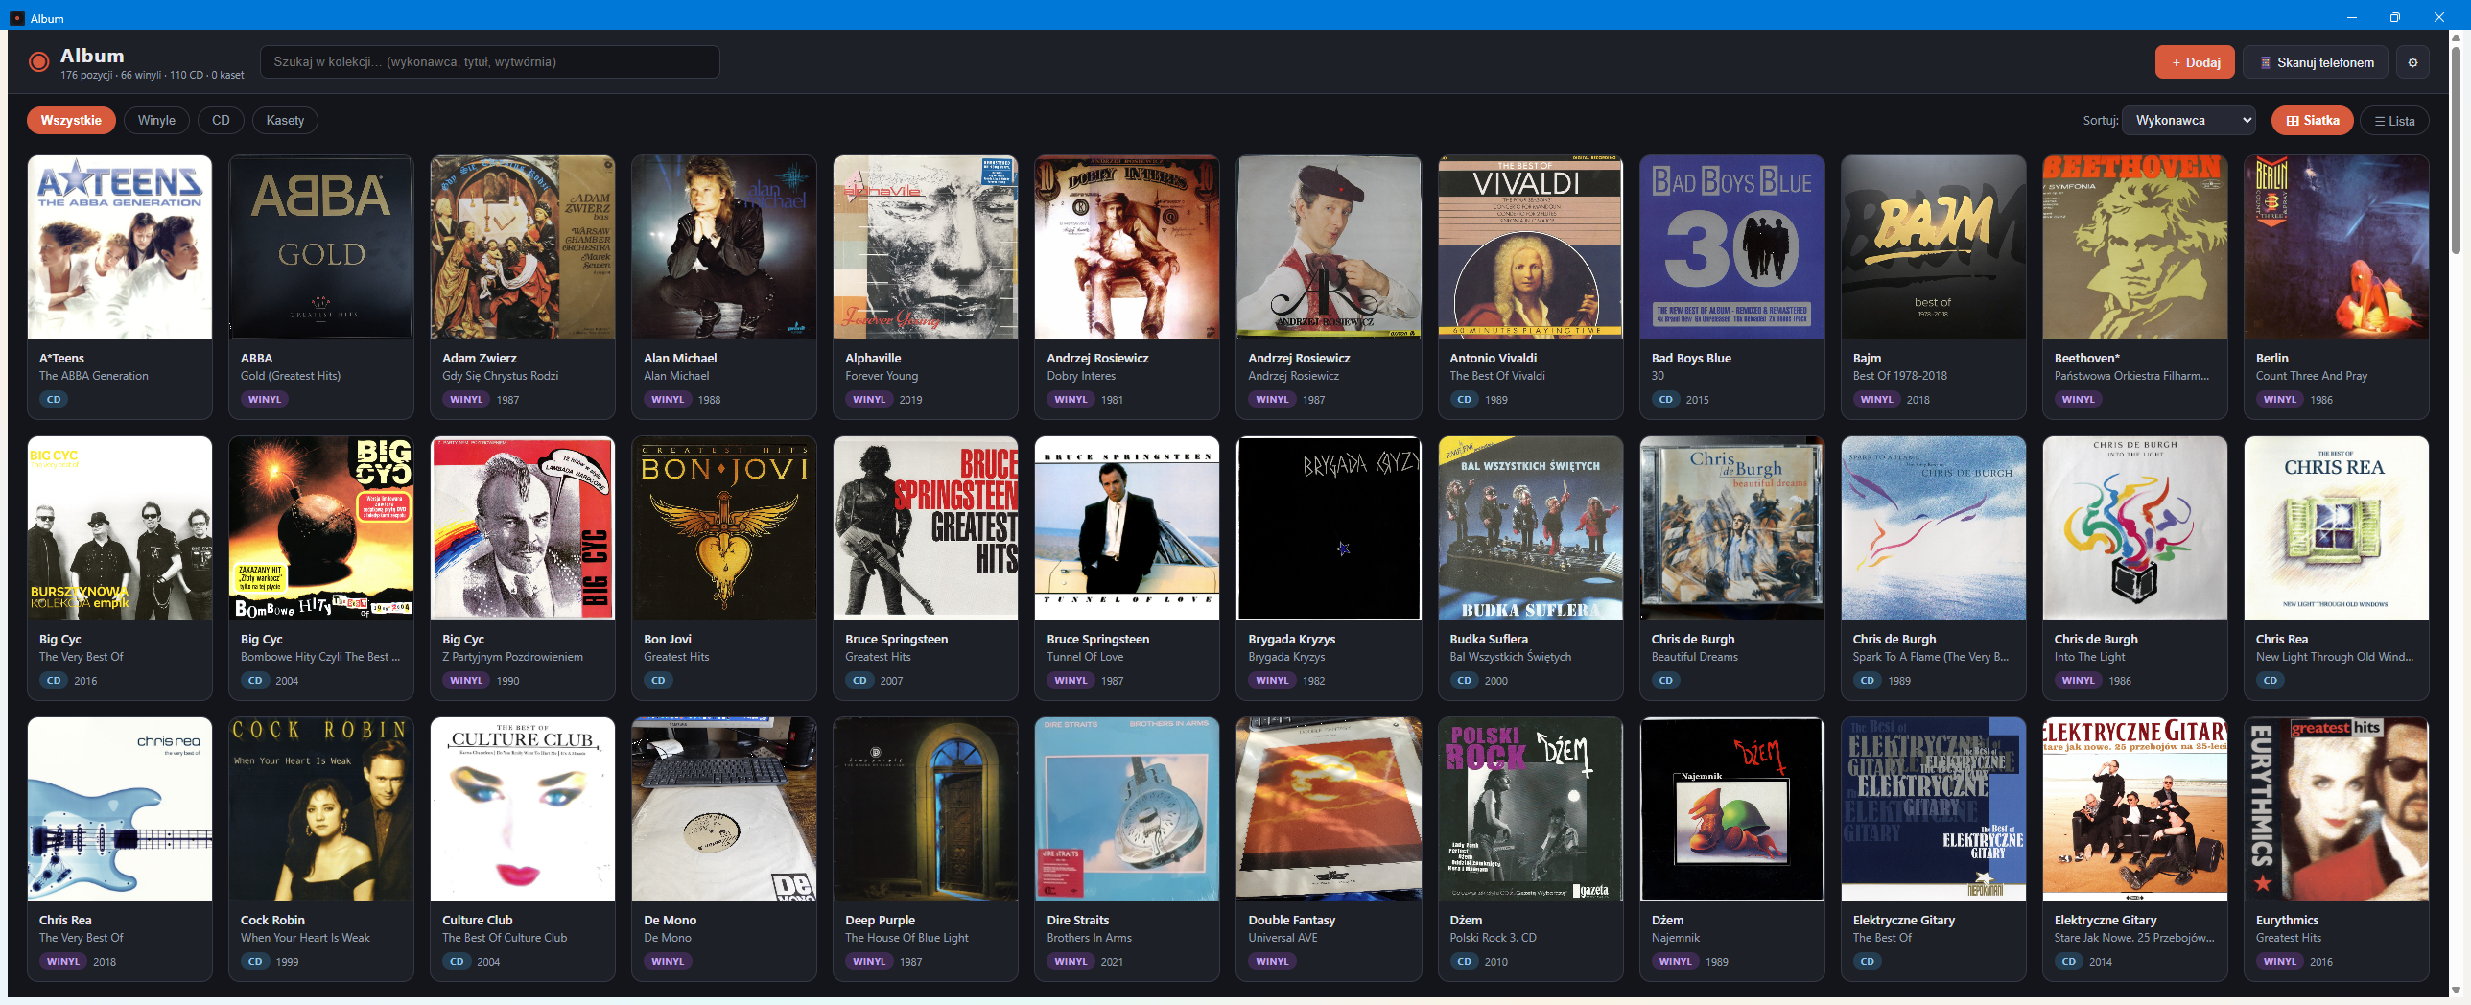Open the Dire Straits Brothers In Arms cover
The width and height of the screenshot is (2471, 1005).
(1127, 809)
